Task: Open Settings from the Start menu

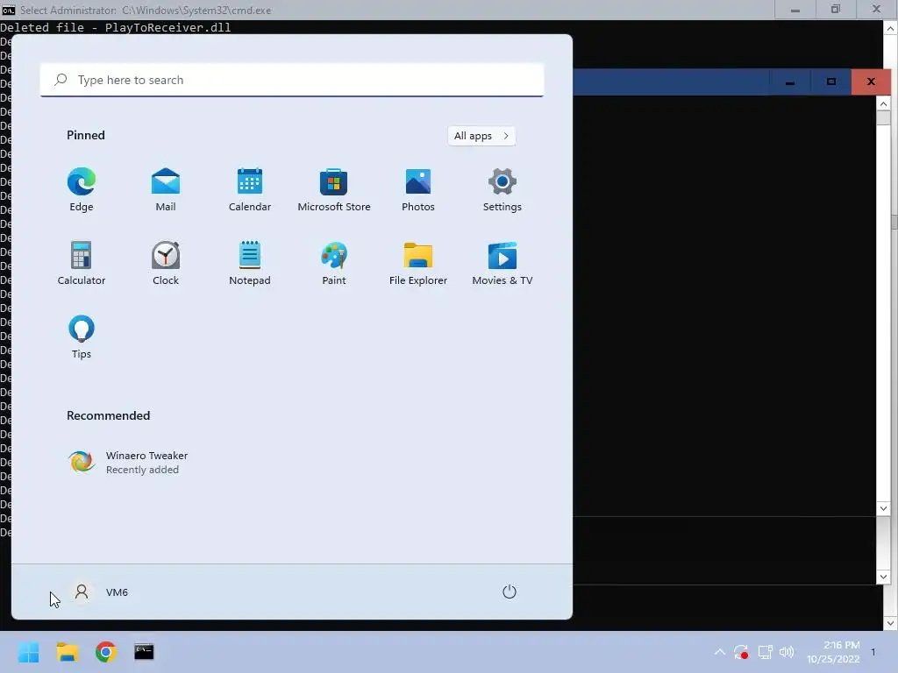Action: tap(502, 189)
